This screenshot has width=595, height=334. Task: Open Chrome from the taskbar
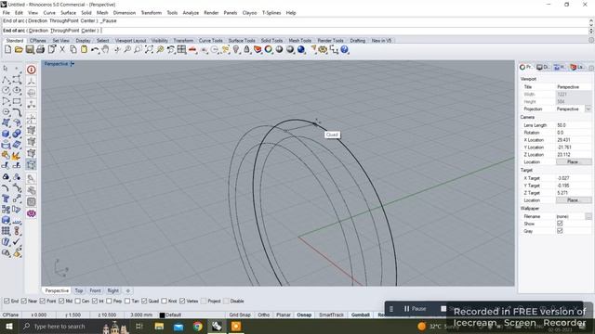click(x=197, y=327)
